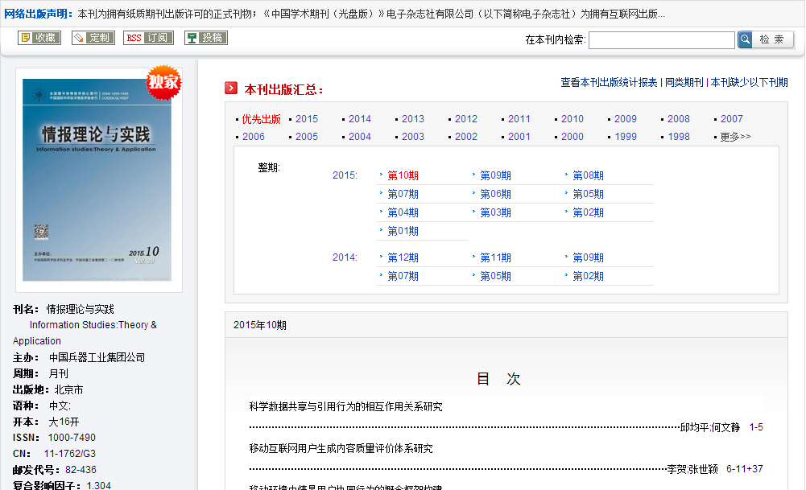
Task: Open issue 第09期 of 2015
Action: point(495,175)
